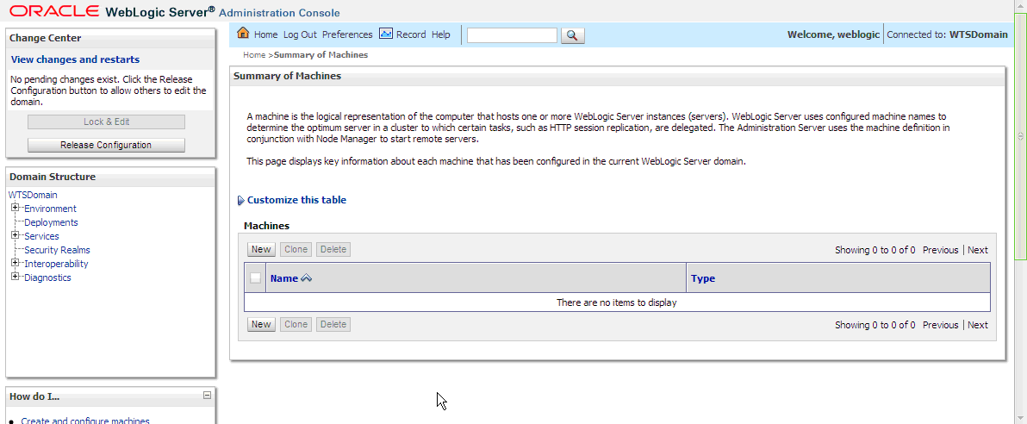
Task: Click the vertical page scrollbar
Action: click(1020, 137)
